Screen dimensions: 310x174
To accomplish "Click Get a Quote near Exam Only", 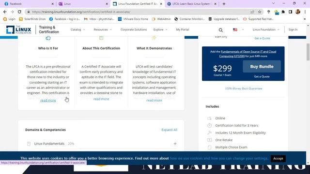I will [x=262, y=38].
